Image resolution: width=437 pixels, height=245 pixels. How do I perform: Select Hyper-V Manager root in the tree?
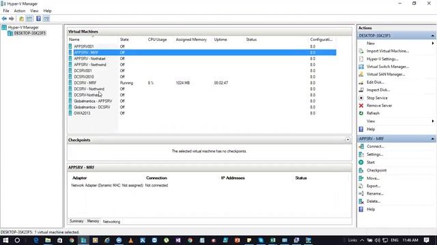click(23, 27)
